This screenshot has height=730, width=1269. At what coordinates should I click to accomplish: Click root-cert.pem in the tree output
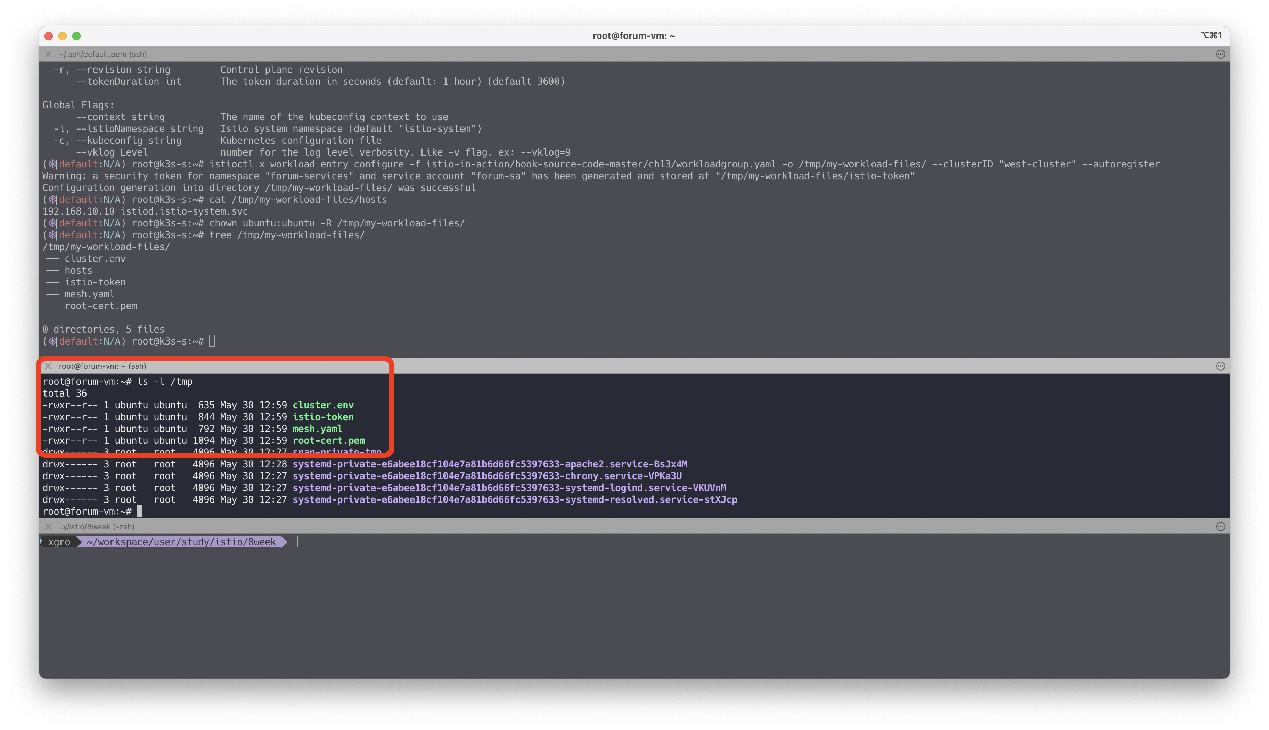(x=100, y=306)
